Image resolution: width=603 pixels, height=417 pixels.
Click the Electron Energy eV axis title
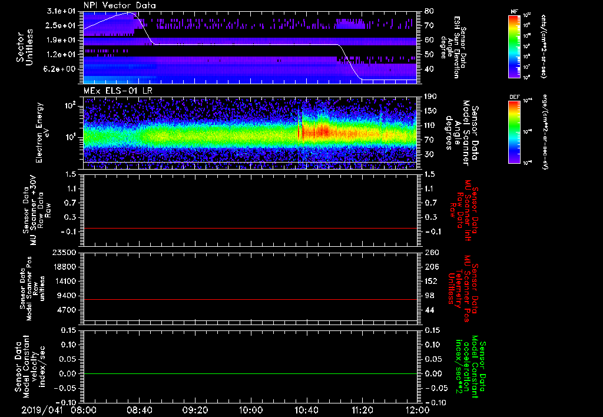click(x=44, y=133)
